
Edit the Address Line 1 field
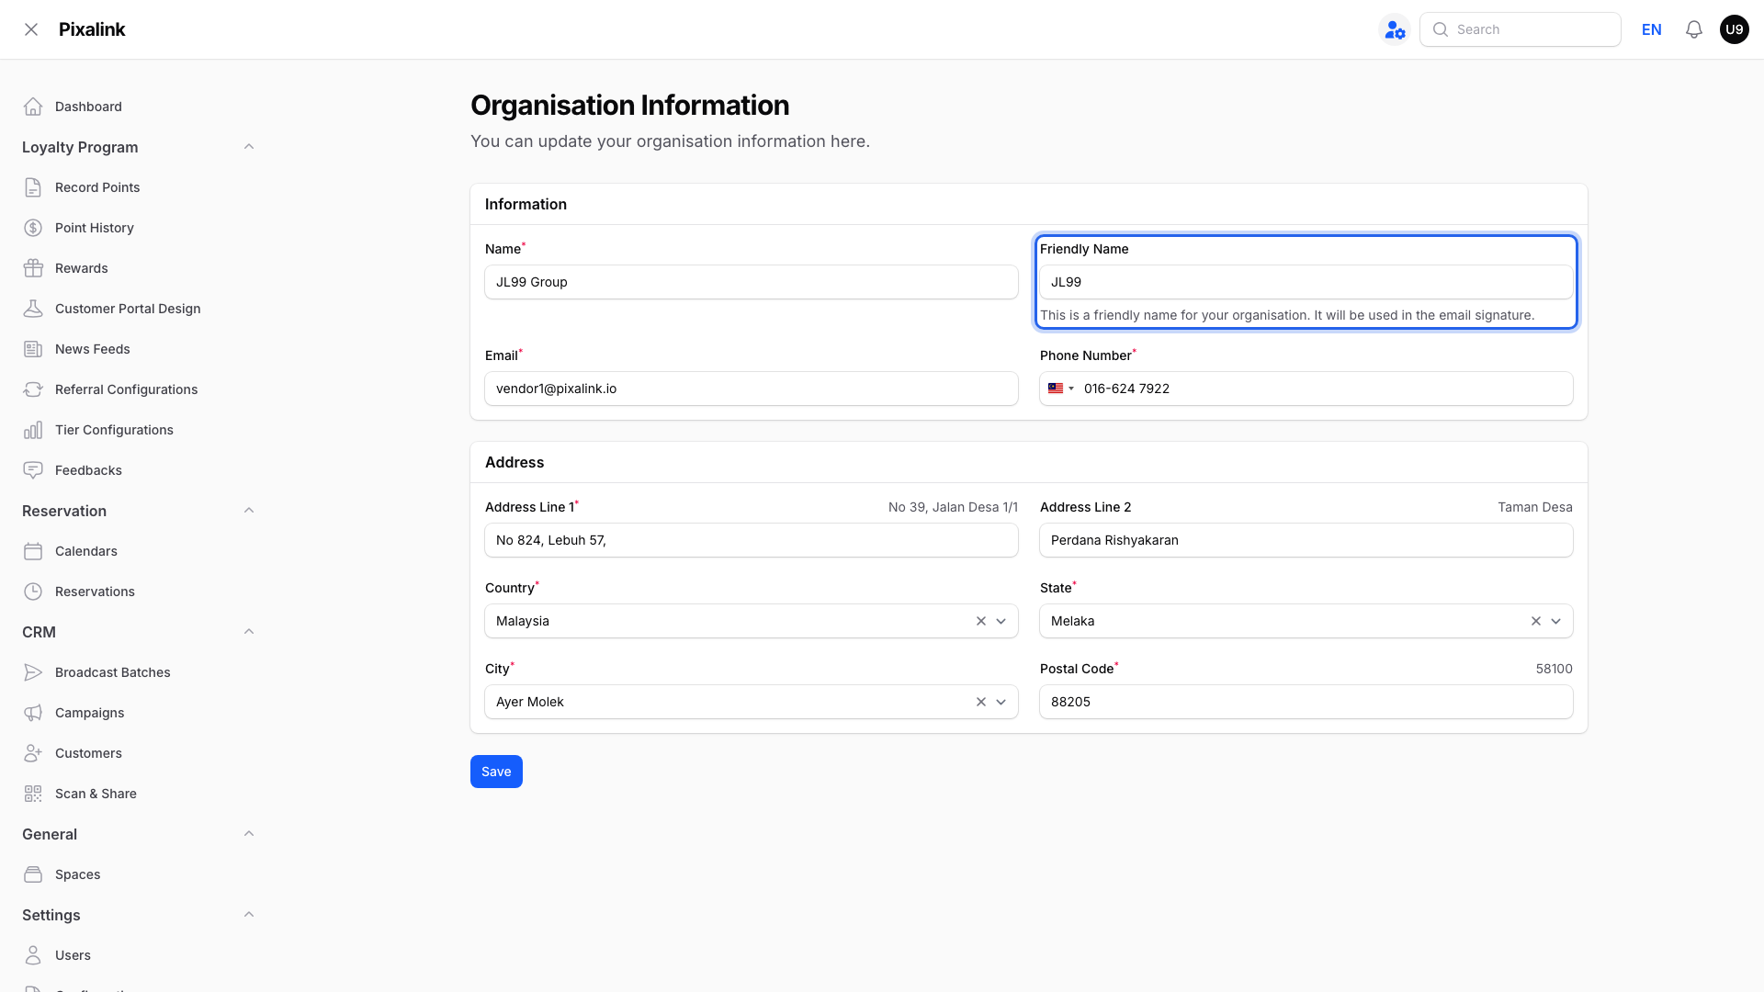click(x=752, y=540)
